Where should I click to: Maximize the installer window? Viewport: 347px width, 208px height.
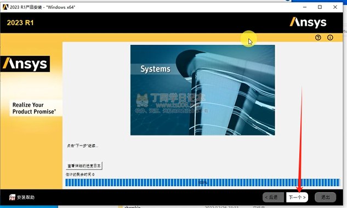[320, 7]
